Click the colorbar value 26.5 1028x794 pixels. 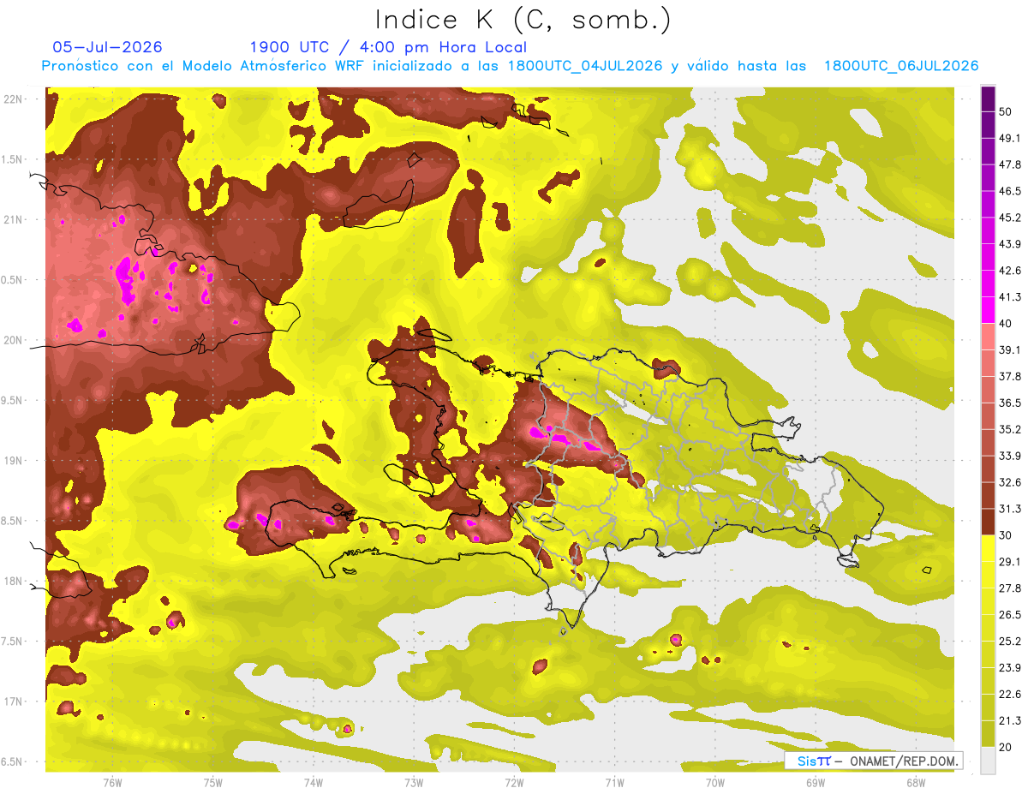click(1010, 615)
